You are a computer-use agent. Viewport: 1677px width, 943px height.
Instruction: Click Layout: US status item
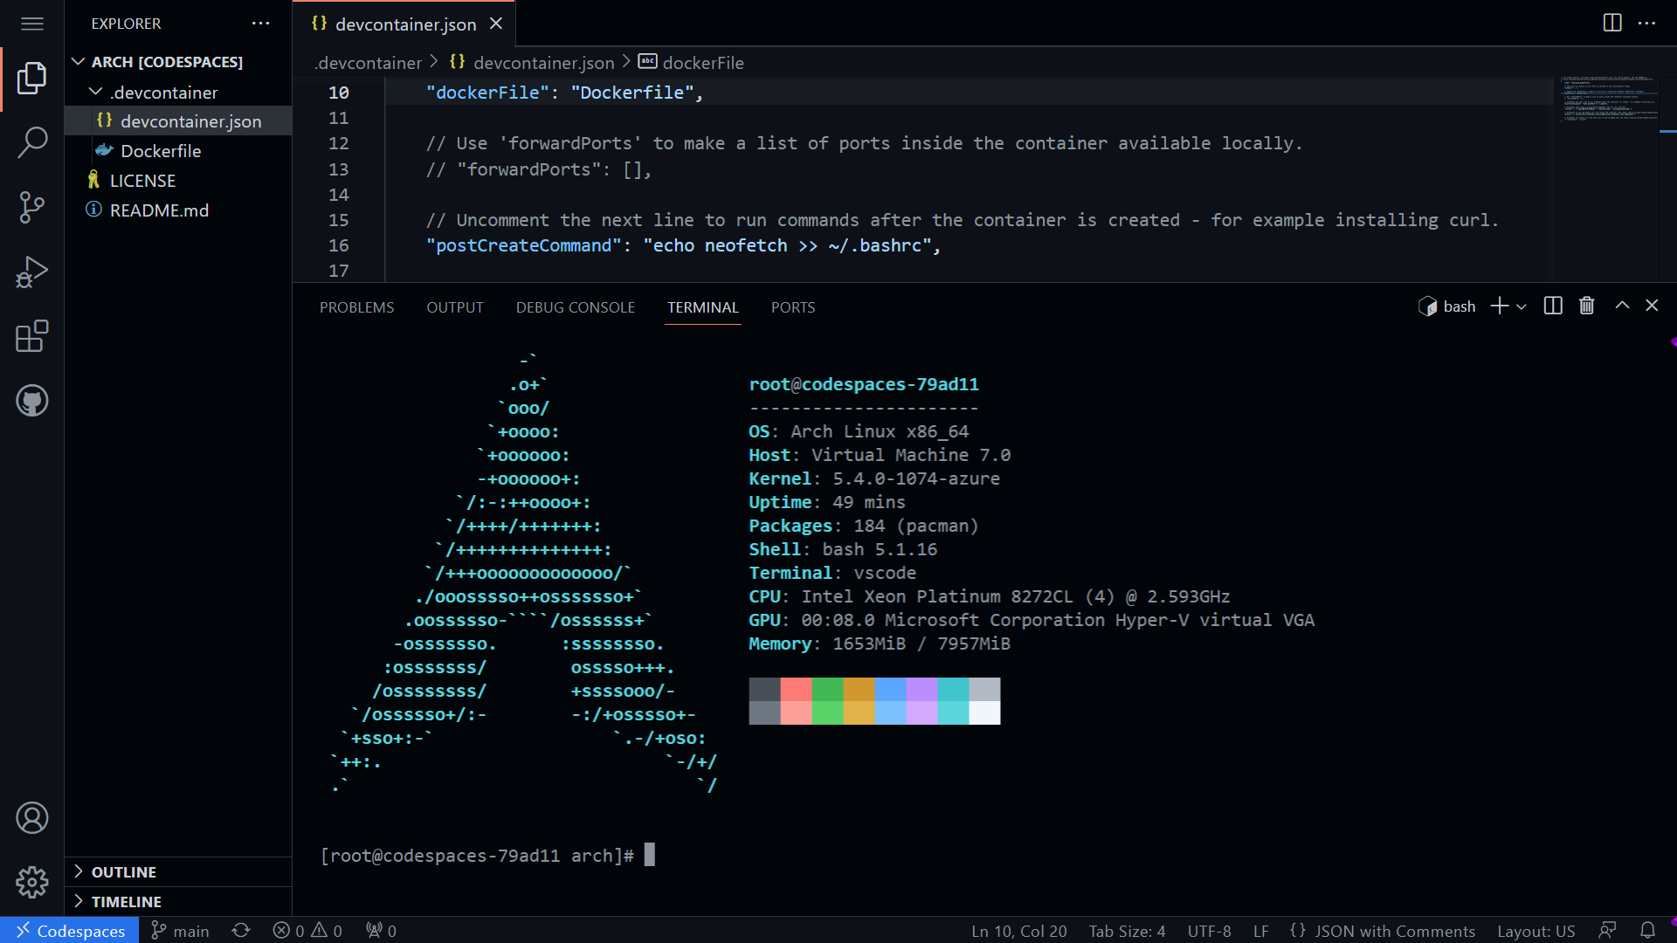(1536, 931)
